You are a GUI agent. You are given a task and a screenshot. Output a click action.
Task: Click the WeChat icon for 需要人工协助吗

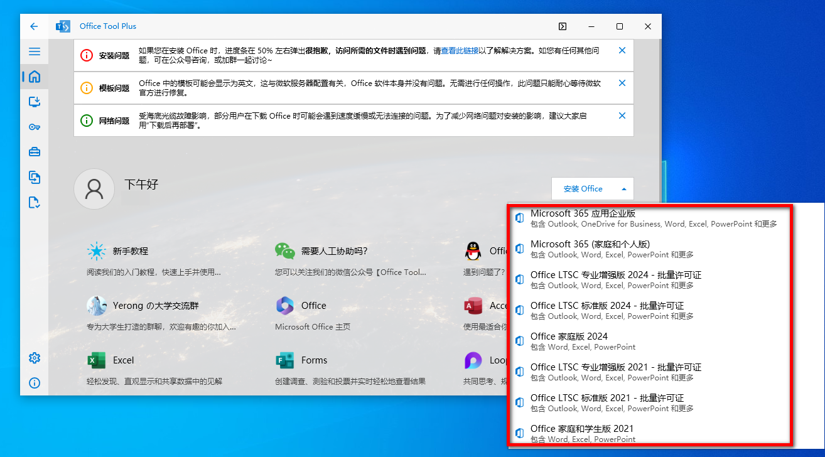[285, 251]
